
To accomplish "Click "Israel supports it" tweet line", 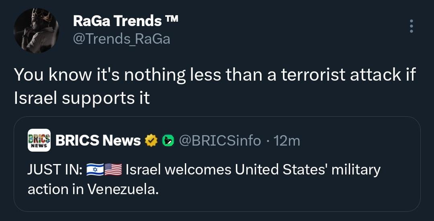I will tap(82, 99).
